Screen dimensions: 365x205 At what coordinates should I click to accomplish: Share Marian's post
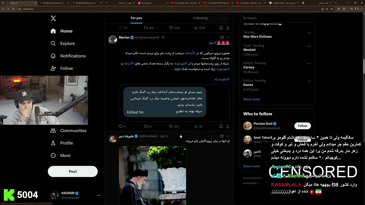point(228,126)
